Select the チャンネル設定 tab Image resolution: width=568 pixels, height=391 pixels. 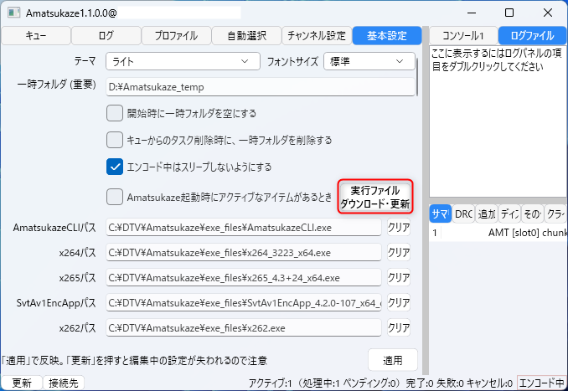pyautogui.click(x=317, y=35)
